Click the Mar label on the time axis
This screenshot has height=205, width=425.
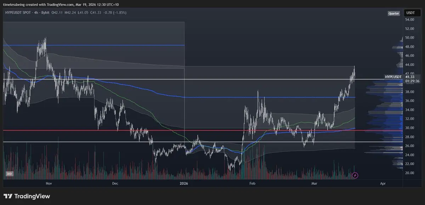pos(314,183)
